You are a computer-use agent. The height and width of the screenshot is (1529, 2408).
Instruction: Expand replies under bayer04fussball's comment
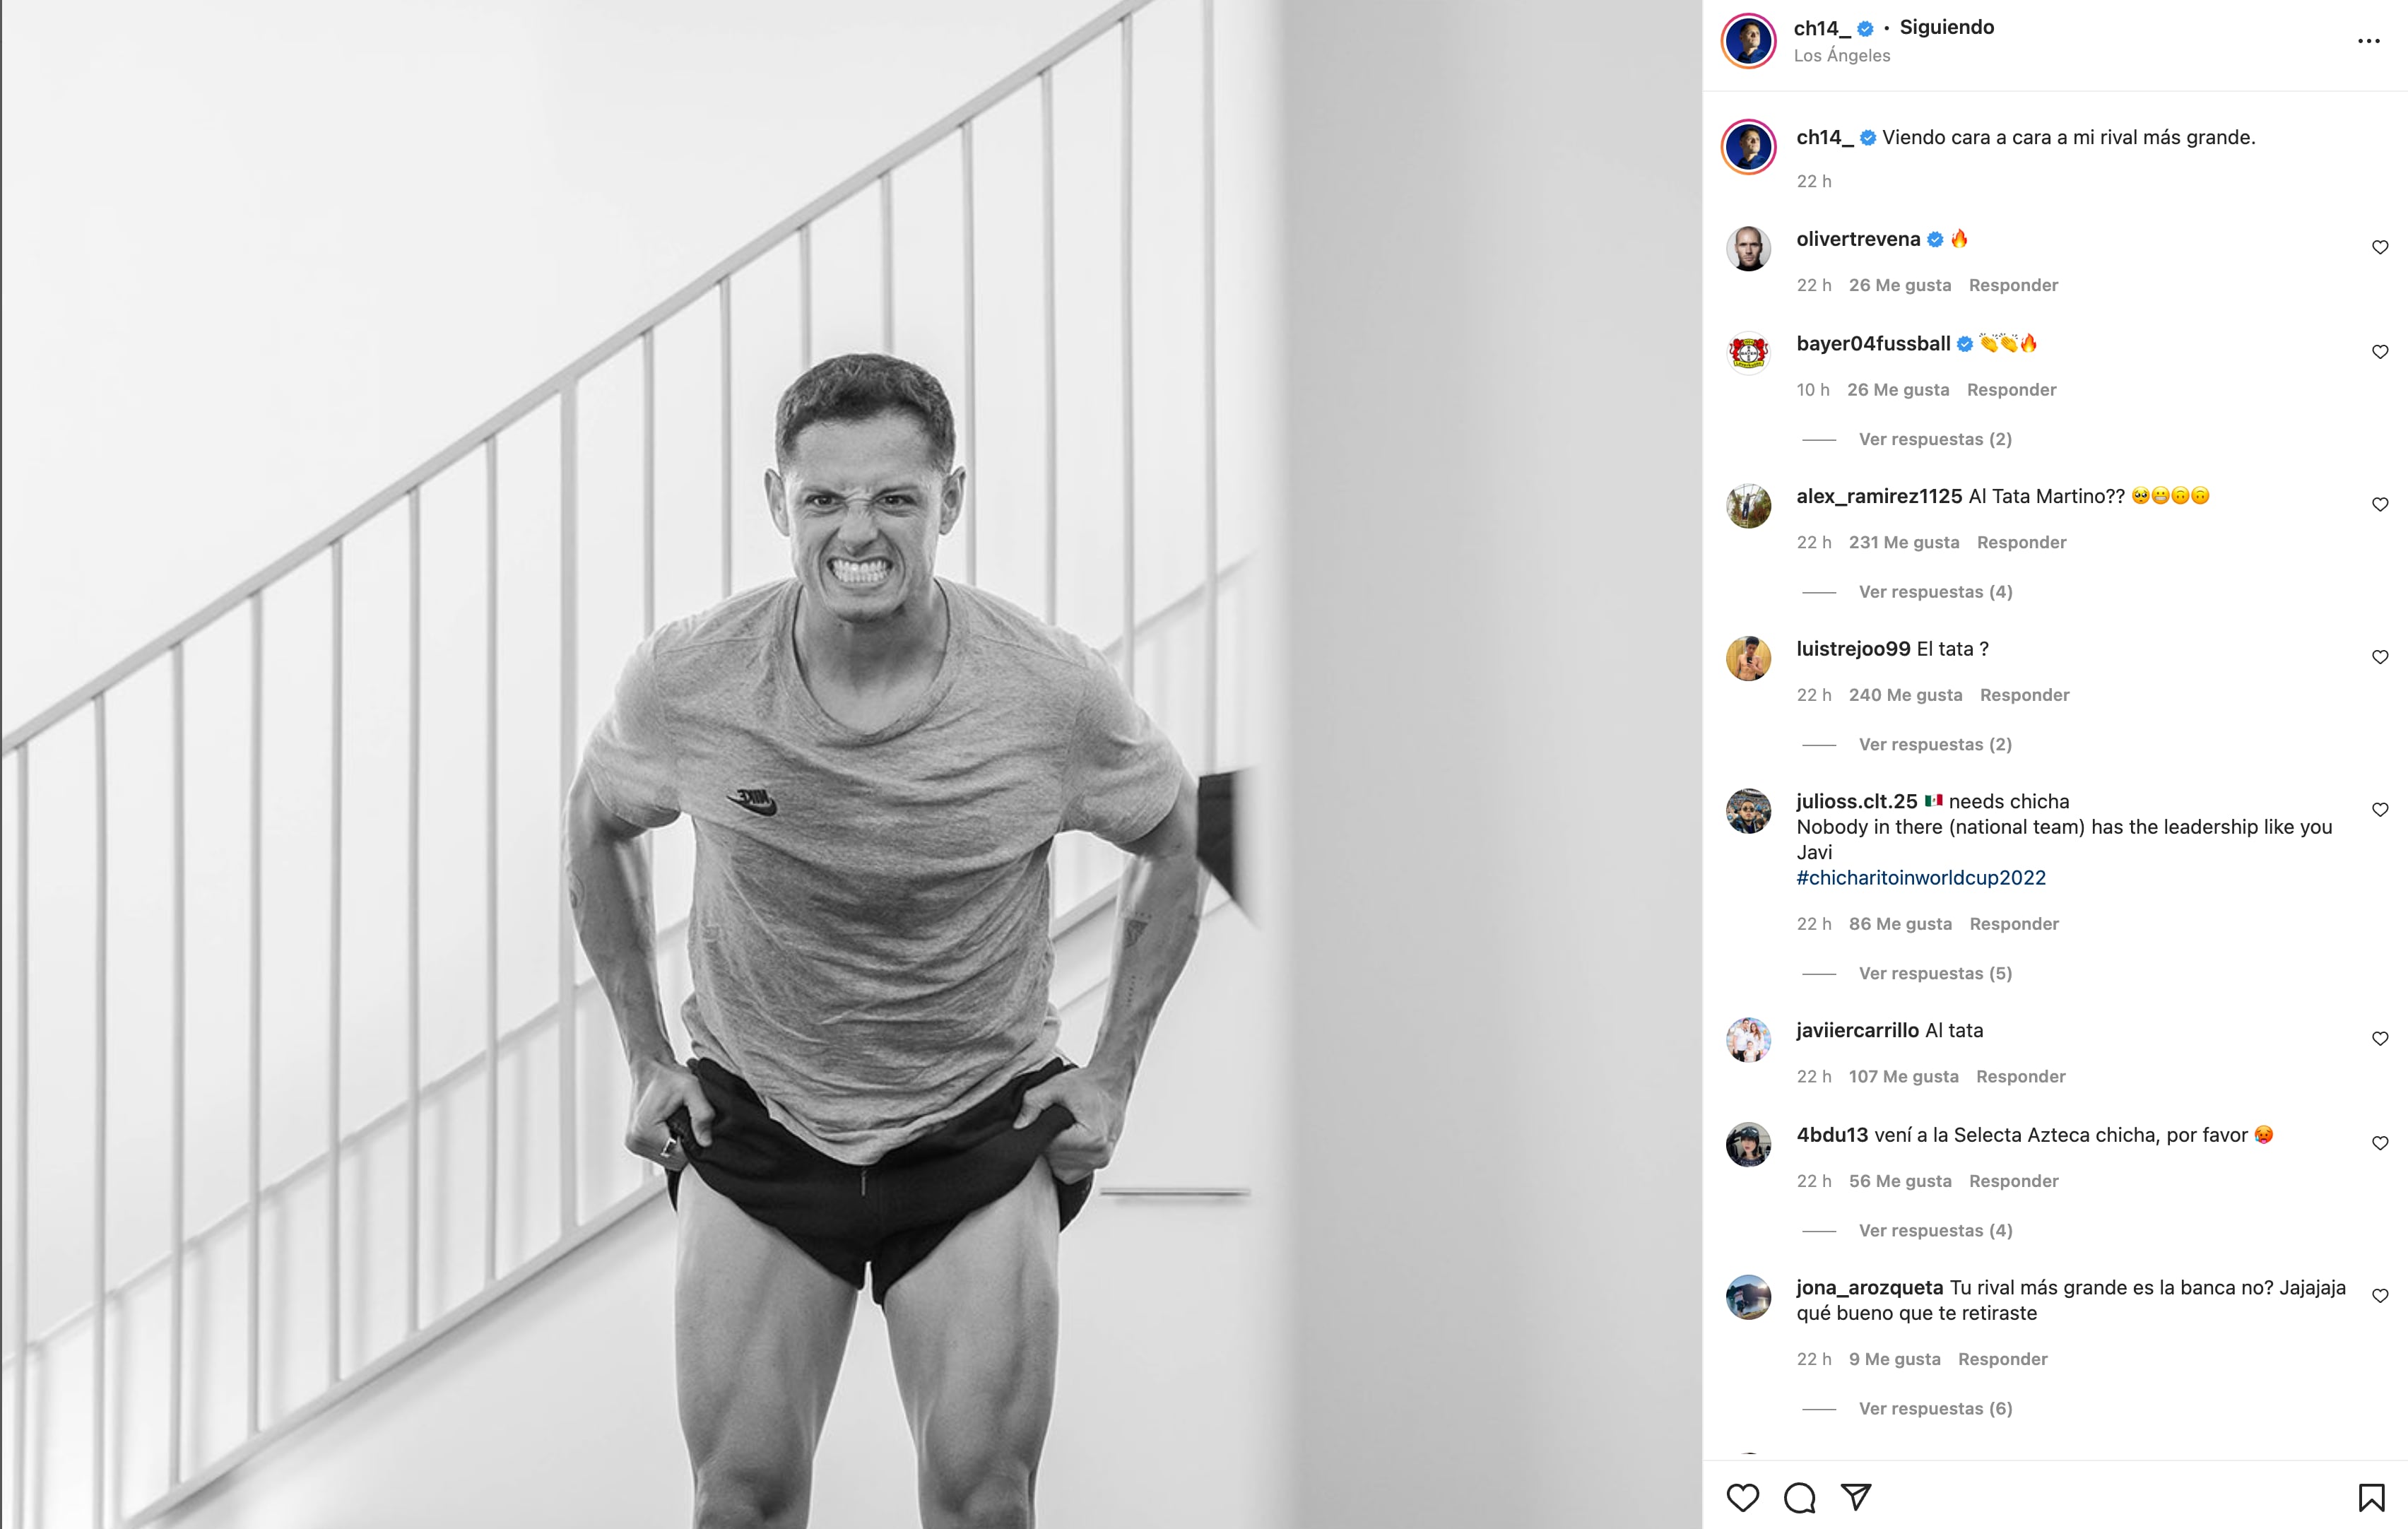tap(1934, 439)
